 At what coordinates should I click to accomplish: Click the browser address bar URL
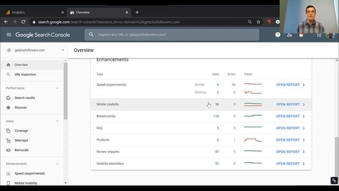109,22
